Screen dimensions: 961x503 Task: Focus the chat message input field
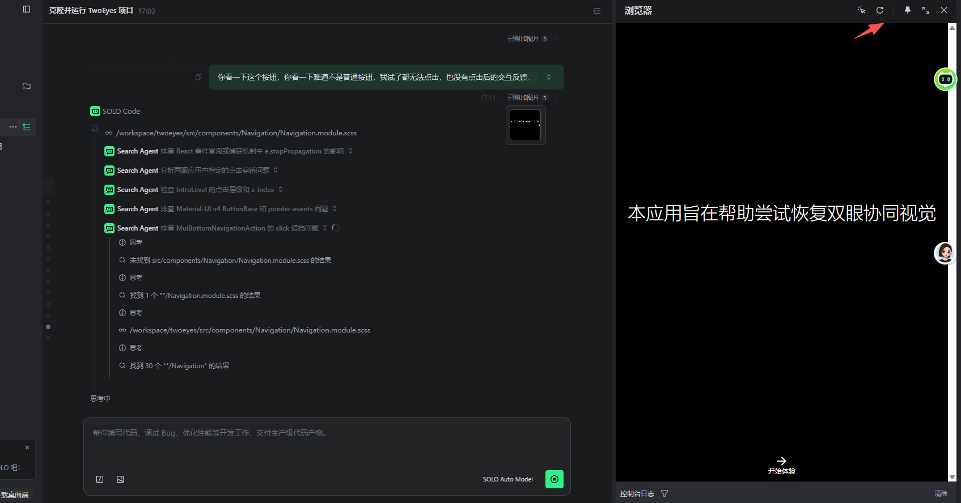(326, 442)
